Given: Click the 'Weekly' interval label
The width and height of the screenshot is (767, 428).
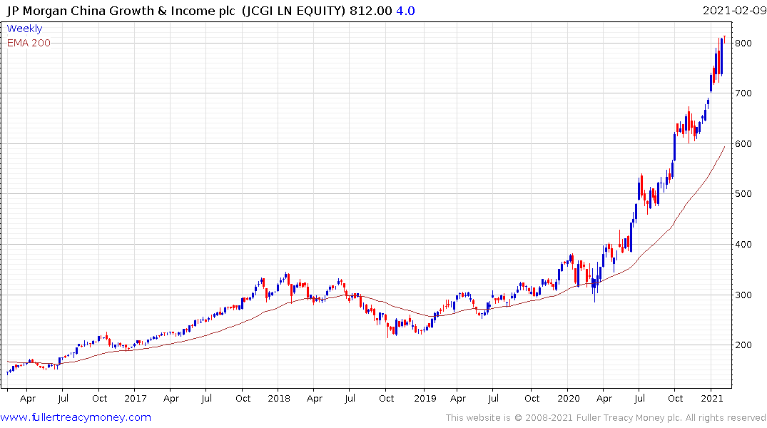Looking at the screenshot, I should click(24, 29).
